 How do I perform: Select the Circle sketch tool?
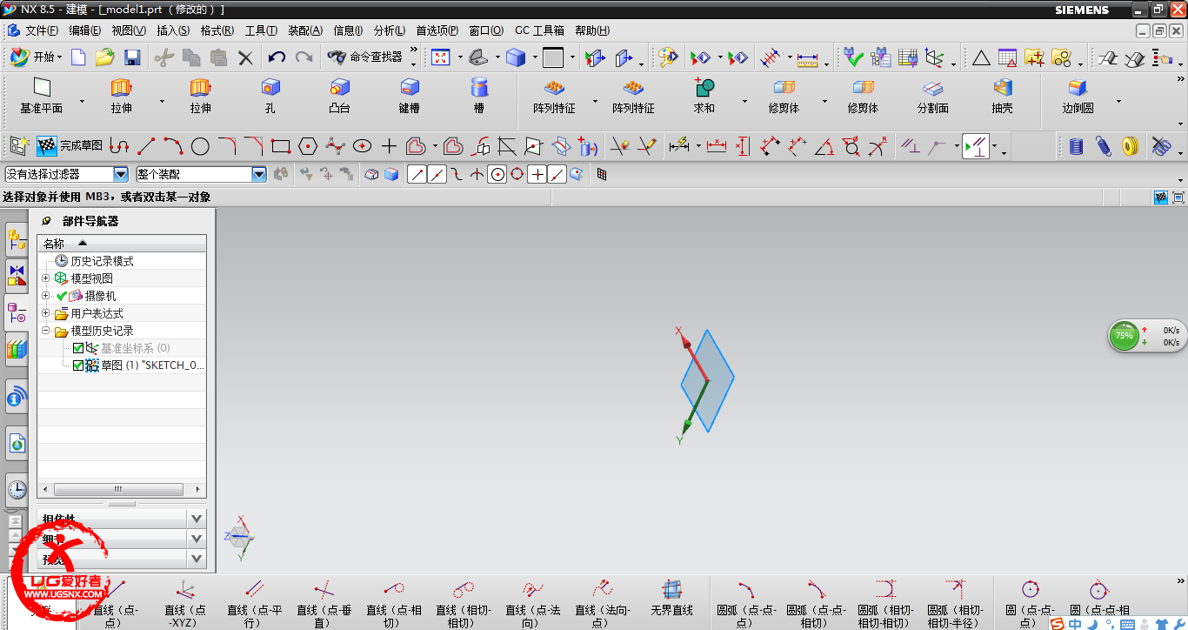tap(200, 146)
